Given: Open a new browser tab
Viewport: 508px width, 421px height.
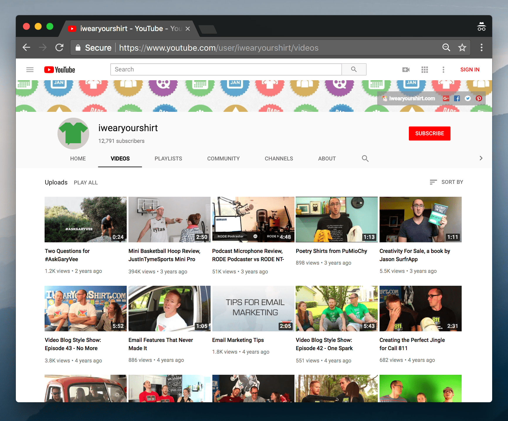Looking at the screenshot, I should coord(208,29).
